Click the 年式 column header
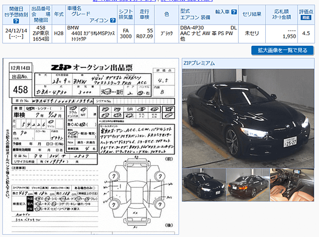The image size is (319, 237). click(x=59, y=15)
